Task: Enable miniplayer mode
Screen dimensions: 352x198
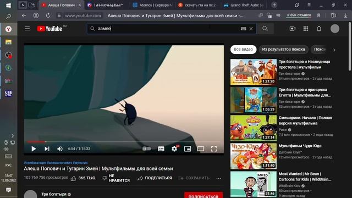Action: (188, 148)
